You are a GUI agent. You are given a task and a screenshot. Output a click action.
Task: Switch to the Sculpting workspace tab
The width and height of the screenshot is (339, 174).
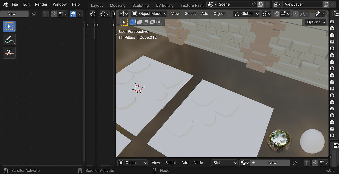tap(140, 5)
